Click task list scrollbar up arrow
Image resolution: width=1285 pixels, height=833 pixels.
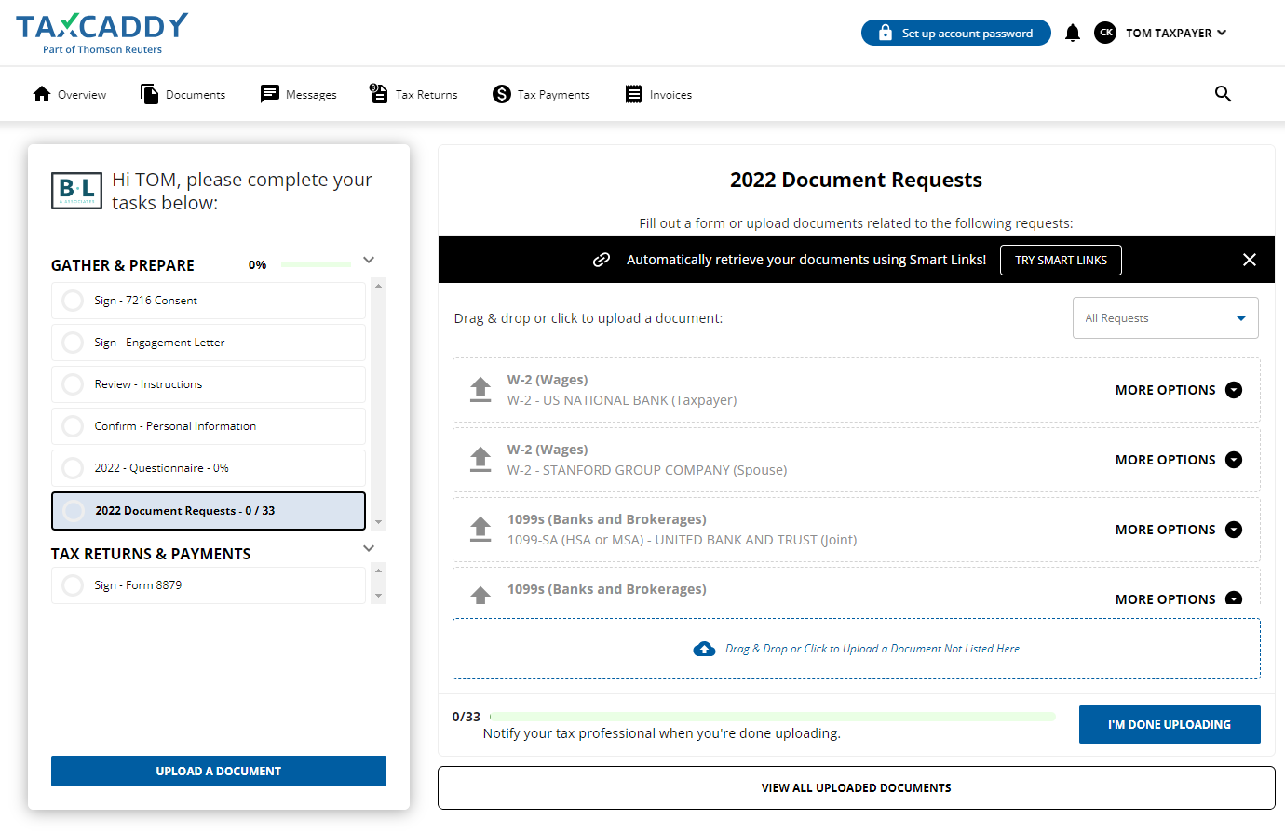pos(378,286)
